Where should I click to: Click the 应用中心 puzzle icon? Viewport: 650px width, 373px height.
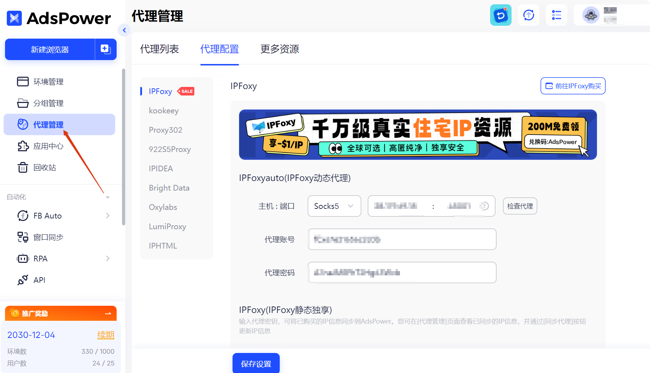23,146
